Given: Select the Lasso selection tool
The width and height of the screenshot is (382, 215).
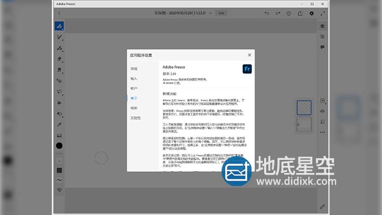Looking at the screenshot, I should [x=59, y=92].
